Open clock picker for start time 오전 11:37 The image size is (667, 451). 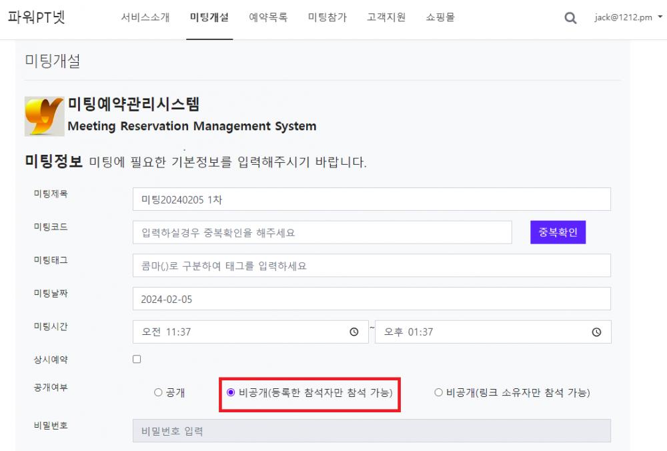pyautogui.click(x=354, y=332)
